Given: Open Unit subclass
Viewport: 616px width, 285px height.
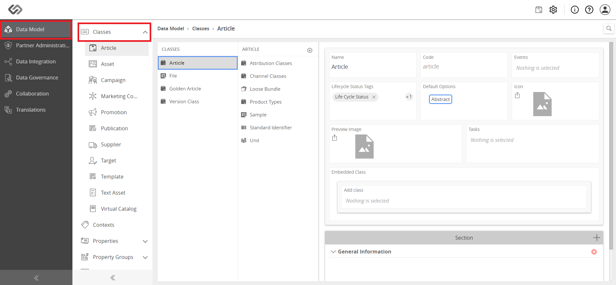Looking at the screenshot, I should pyautogui.click(x=278, y=141).
